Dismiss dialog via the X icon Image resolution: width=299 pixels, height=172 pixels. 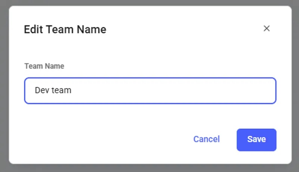click(x=266, y=28)
